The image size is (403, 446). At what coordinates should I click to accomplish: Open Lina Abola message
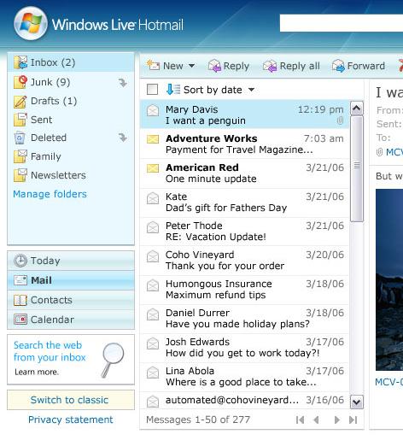[245, 377]
